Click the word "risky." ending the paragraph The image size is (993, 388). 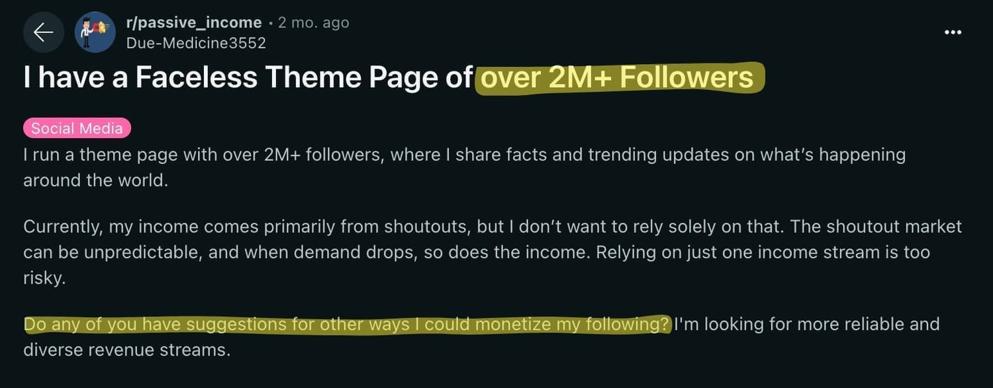pos(44,278)
